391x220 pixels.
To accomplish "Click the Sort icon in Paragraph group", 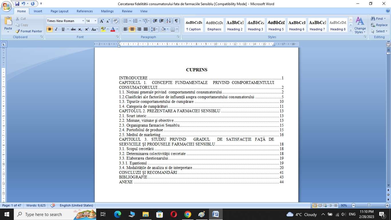I will pos(169,21).
